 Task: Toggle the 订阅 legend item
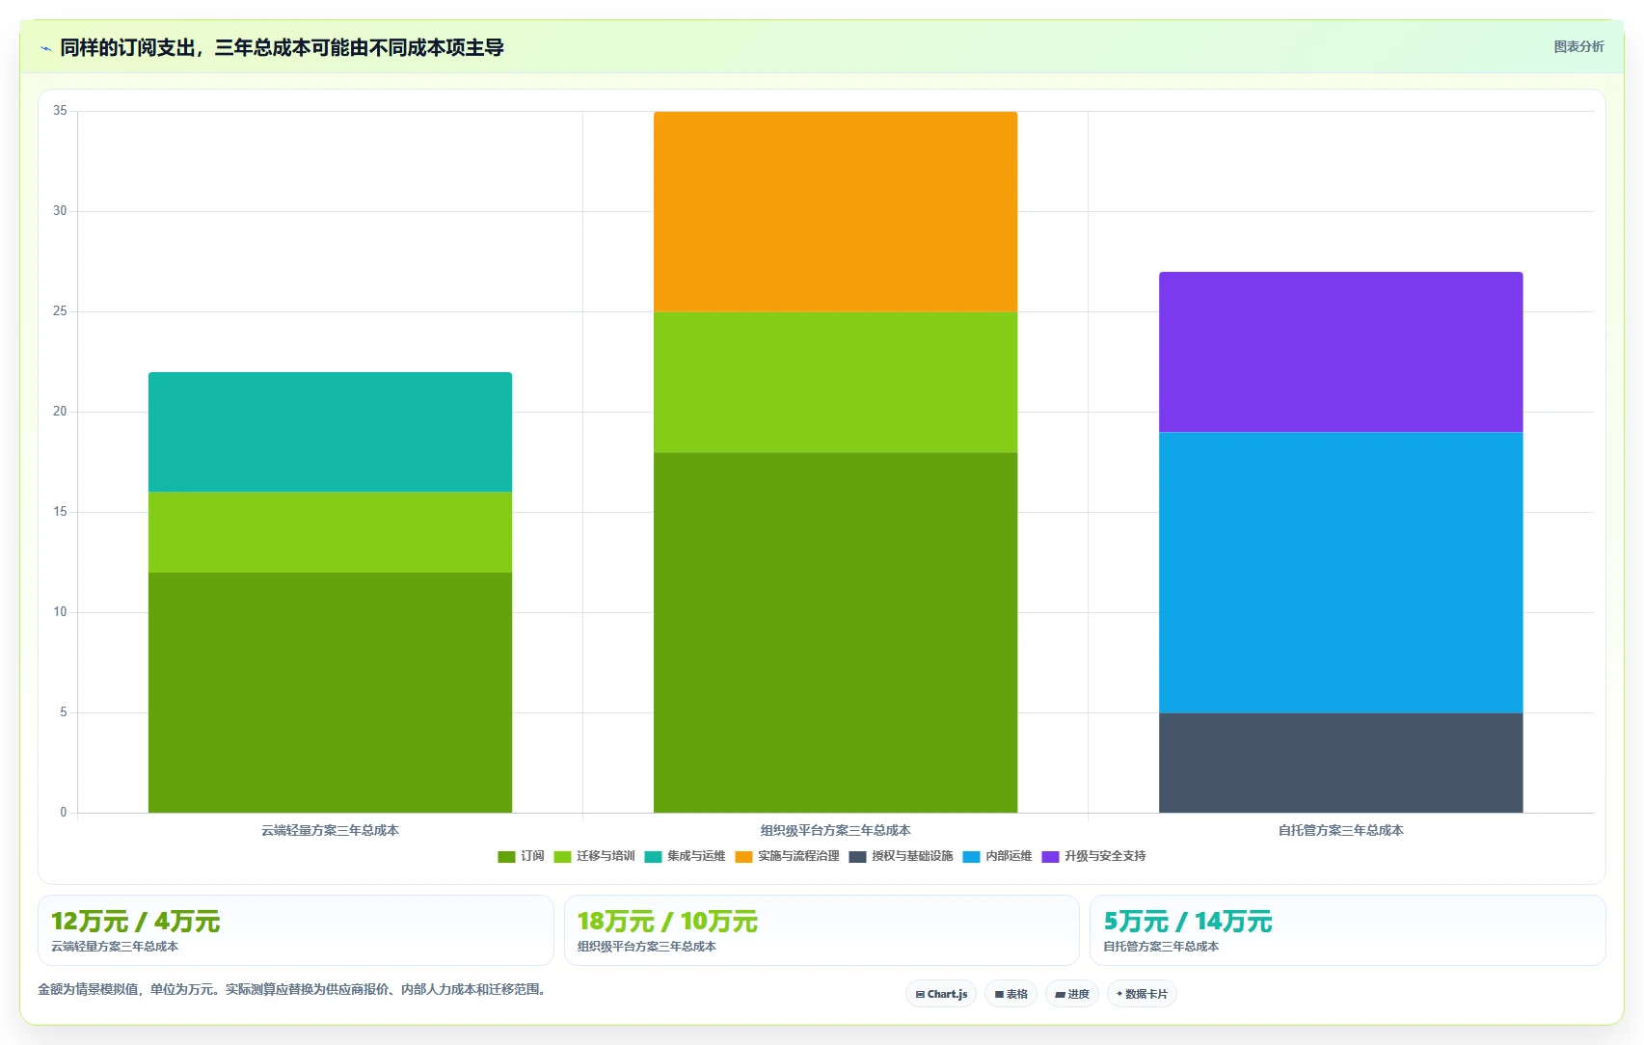[521, 856]
